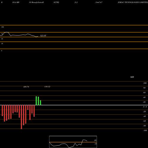Select the shortest green MR histogram bar
This screenshot has width=148, height=148.
point(41,103)
